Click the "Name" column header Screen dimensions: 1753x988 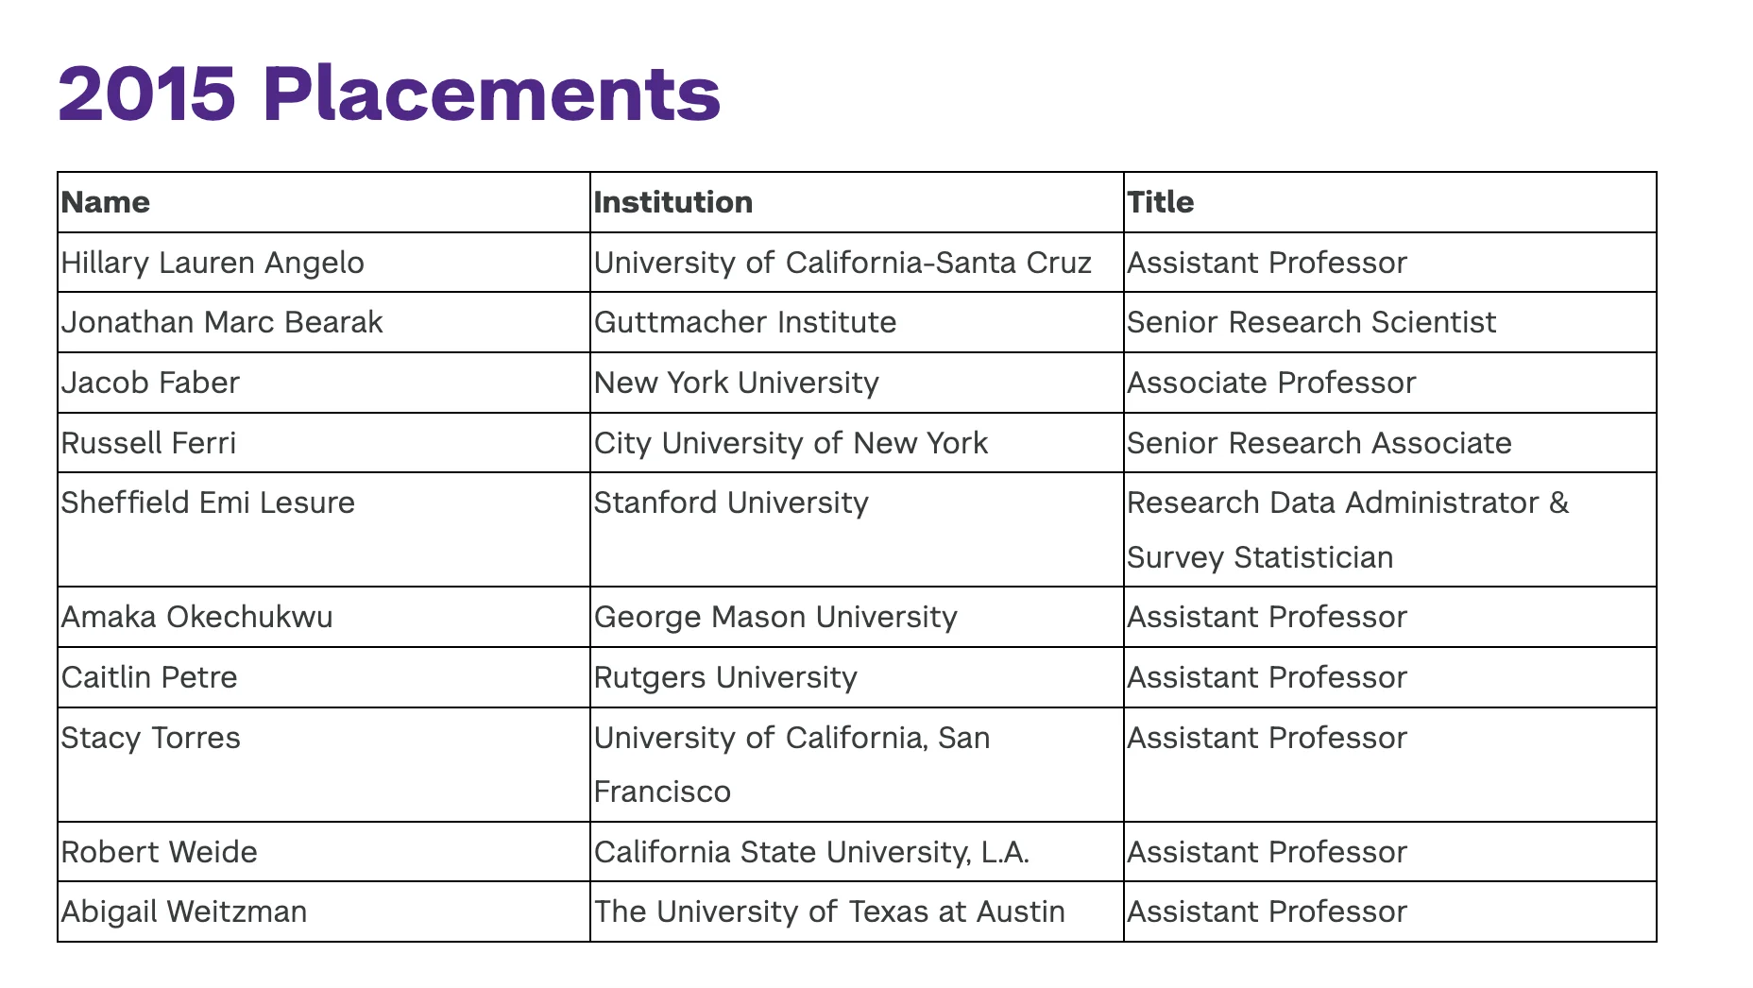[106, 202]
